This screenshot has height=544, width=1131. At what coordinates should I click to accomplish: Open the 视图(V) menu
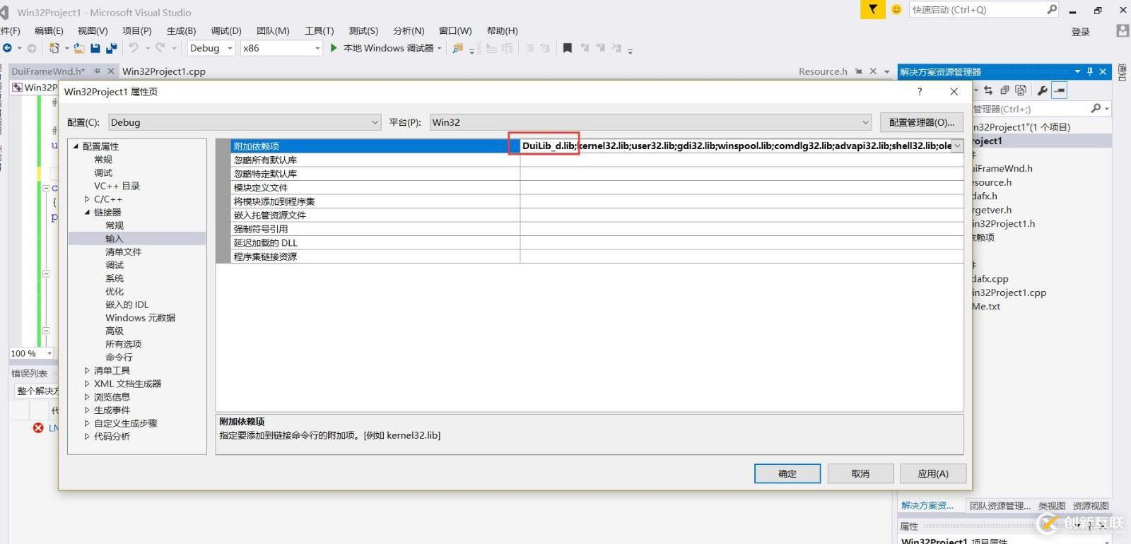pos(93,30)
